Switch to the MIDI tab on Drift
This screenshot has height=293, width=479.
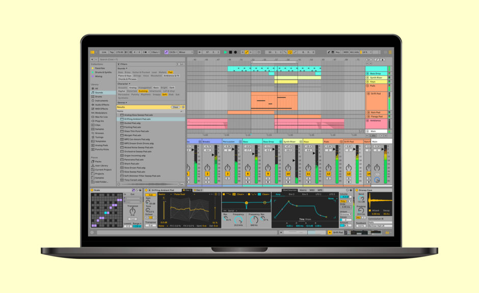point(312,189)
